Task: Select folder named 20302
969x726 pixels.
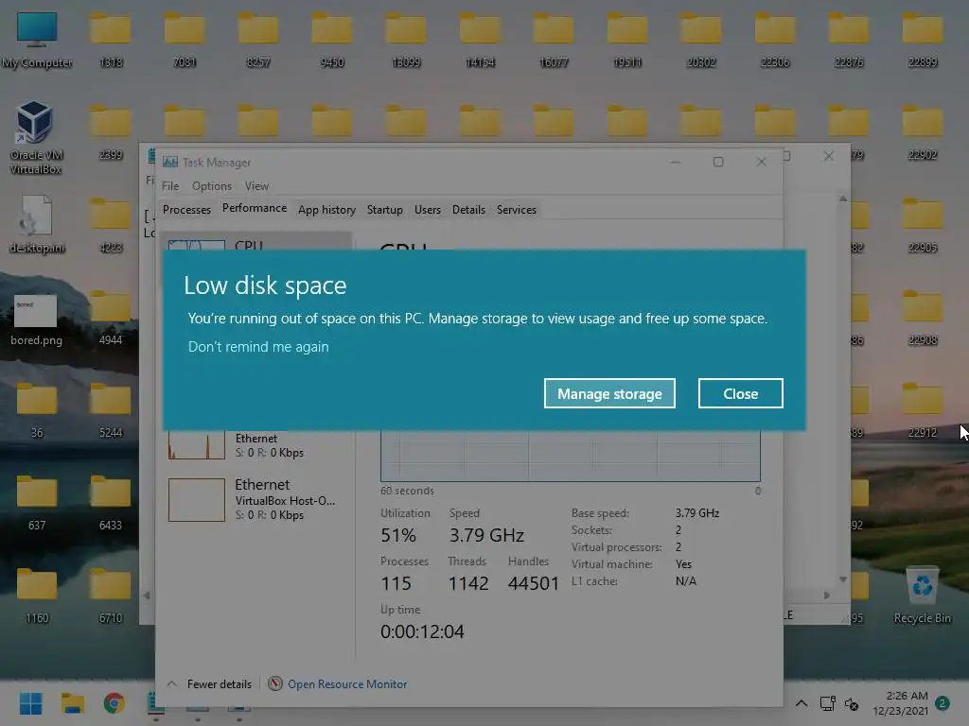Action: (x=701, y=40)
